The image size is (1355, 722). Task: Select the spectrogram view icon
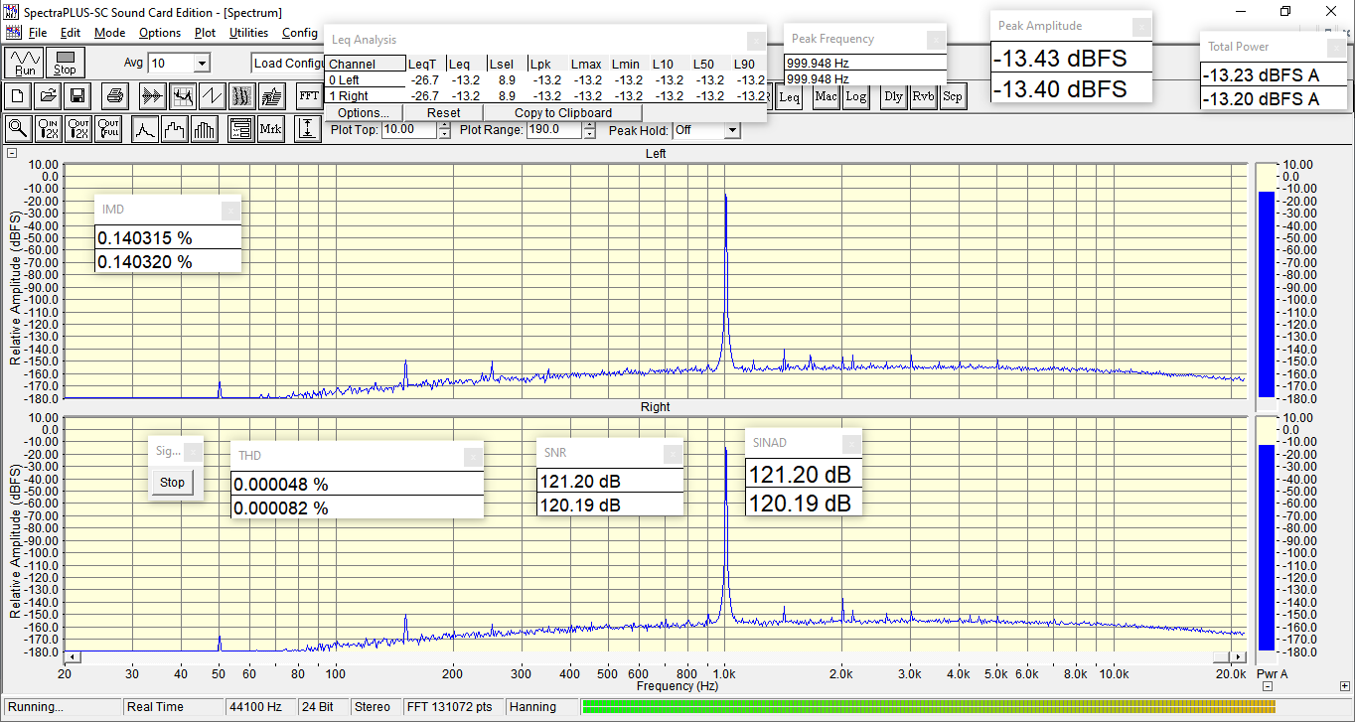pyautogui.click(x=241, y=95)
